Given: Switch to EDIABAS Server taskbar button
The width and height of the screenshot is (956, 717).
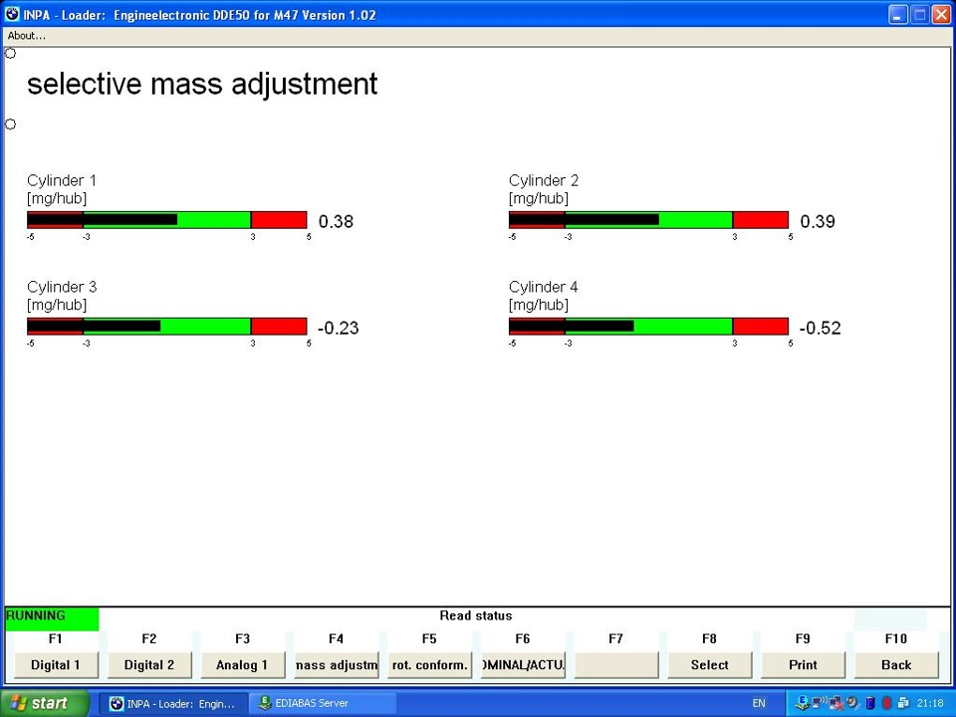Looking at the screenshot, I should 323,704.
